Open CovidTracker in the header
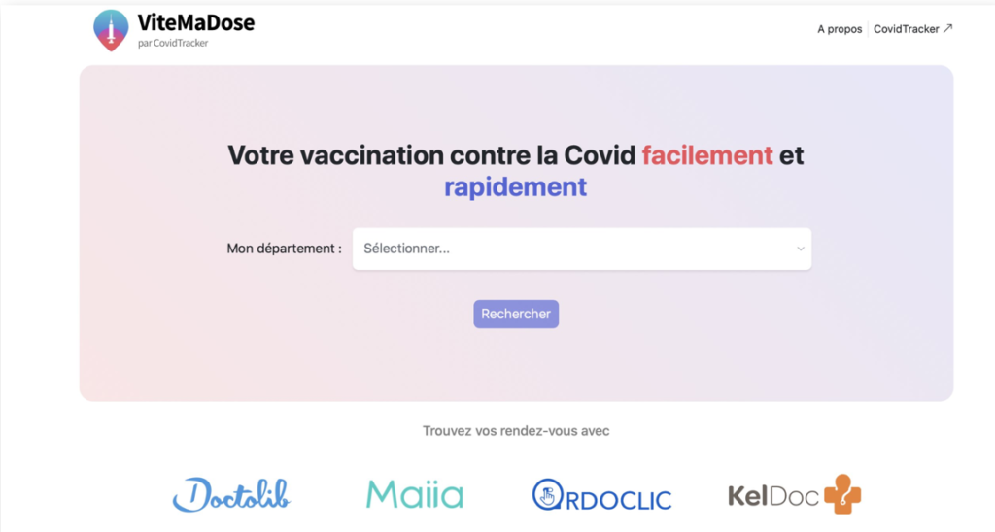 [907, 29]
